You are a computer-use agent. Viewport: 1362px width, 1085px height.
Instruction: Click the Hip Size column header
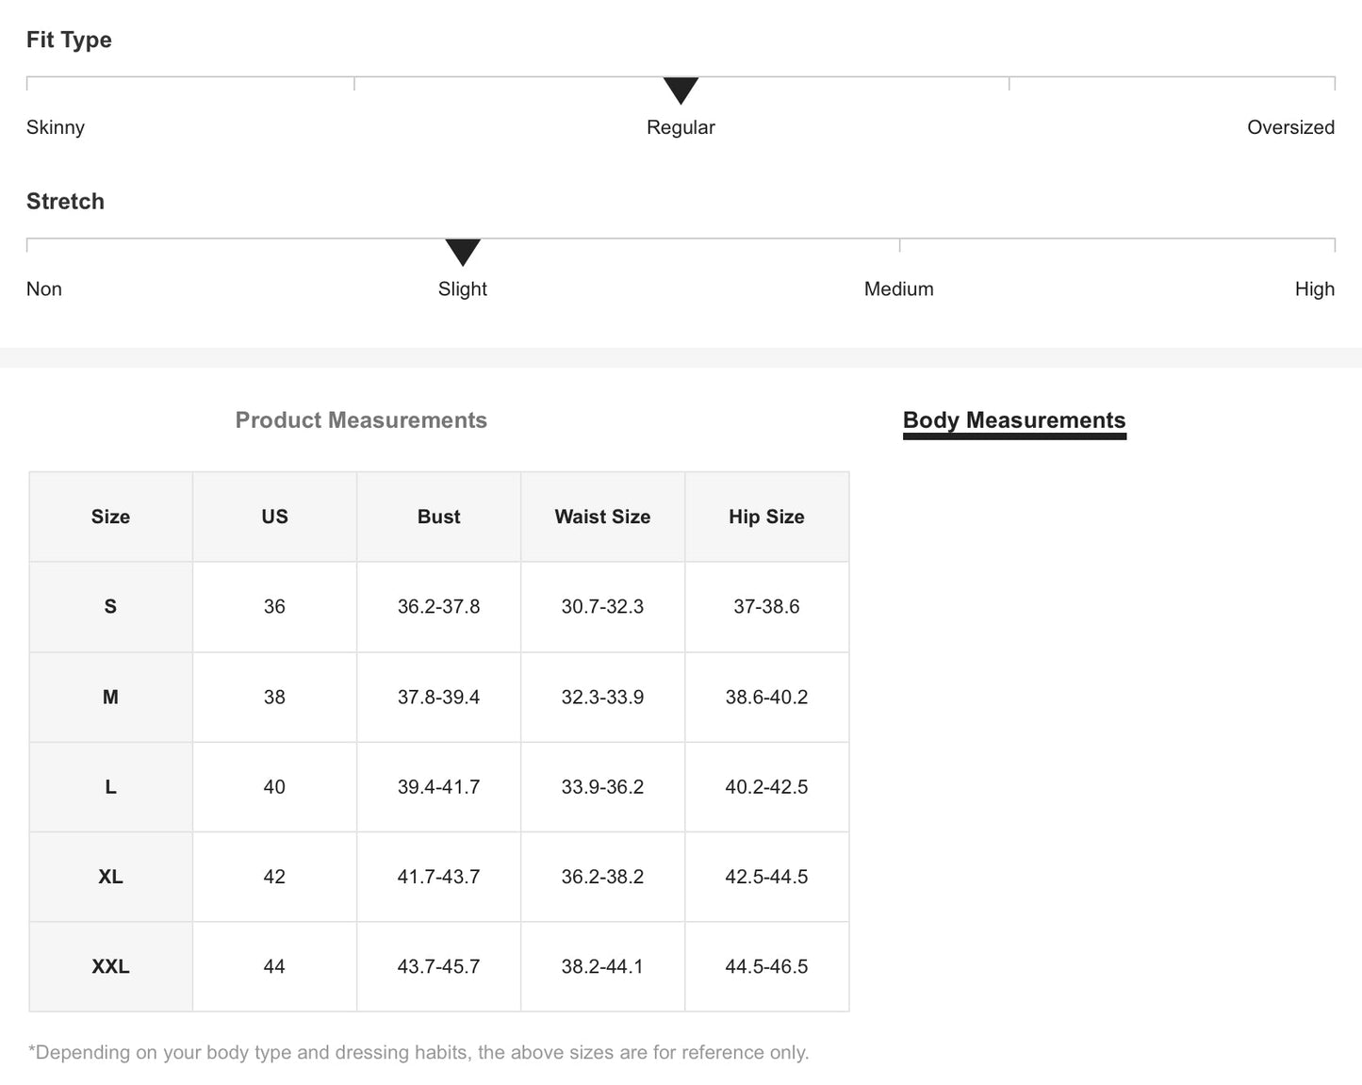click(766, 517)
